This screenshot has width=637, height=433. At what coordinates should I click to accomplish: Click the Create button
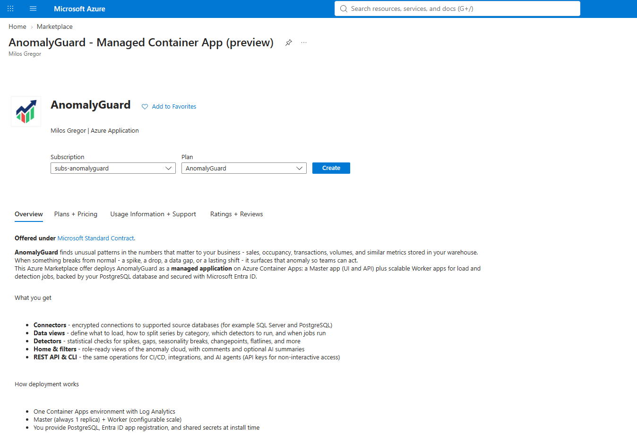coord(331,168)
